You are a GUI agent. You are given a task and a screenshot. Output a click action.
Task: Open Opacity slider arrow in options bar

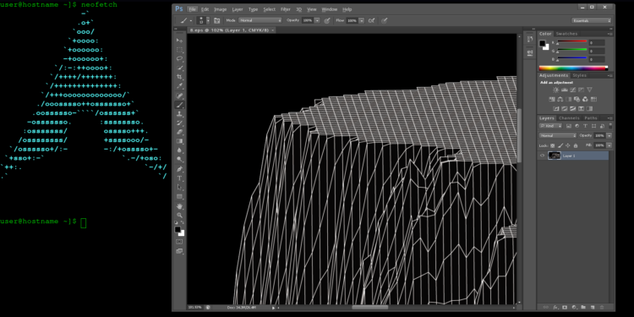[x=317, y=20]
